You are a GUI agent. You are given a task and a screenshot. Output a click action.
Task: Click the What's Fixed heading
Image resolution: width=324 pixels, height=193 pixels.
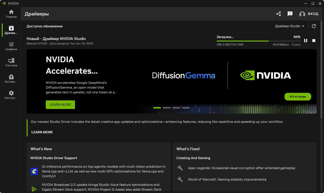click(x=188, y=149)
